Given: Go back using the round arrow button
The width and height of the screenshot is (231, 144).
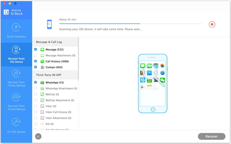Looking at the screenshot, I should click(38, 136).
